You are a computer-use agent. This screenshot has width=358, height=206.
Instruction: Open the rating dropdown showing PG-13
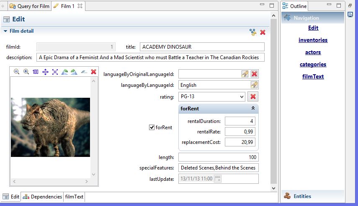(x=241, y=97)
